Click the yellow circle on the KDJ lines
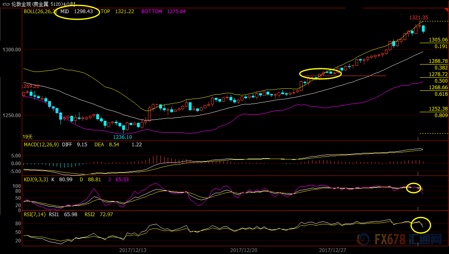 pyautogui.click(x=414, y=188)
